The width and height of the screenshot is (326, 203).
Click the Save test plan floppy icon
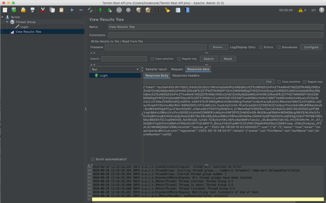[32, 10]
